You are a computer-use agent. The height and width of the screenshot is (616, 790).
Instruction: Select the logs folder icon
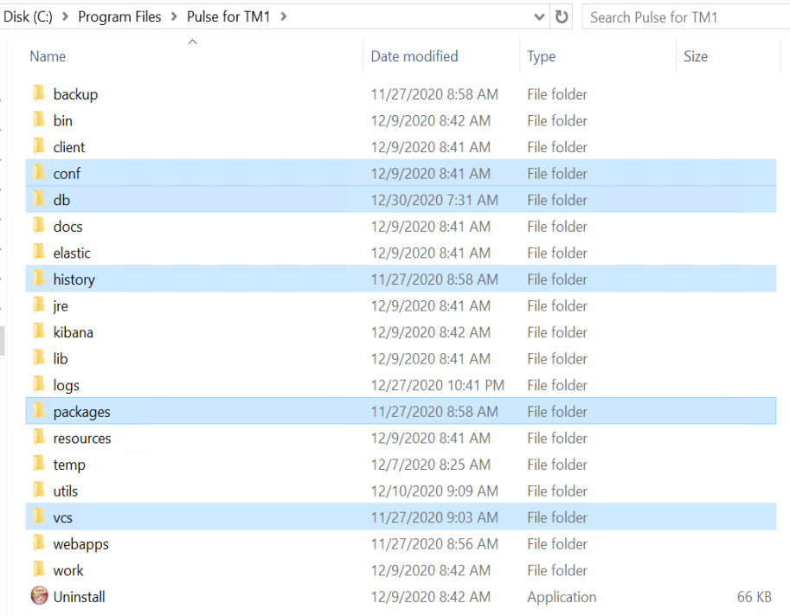(39, 384)
